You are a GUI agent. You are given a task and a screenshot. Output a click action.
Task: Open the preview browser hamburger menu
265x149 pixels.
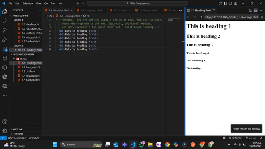coord(262,17)
